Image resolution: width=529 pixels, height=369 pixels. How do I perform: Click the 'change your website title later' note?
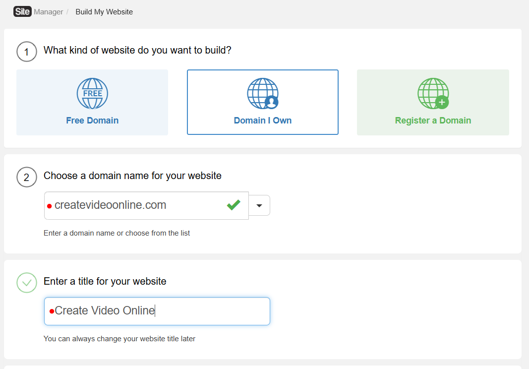click(119, 339)
